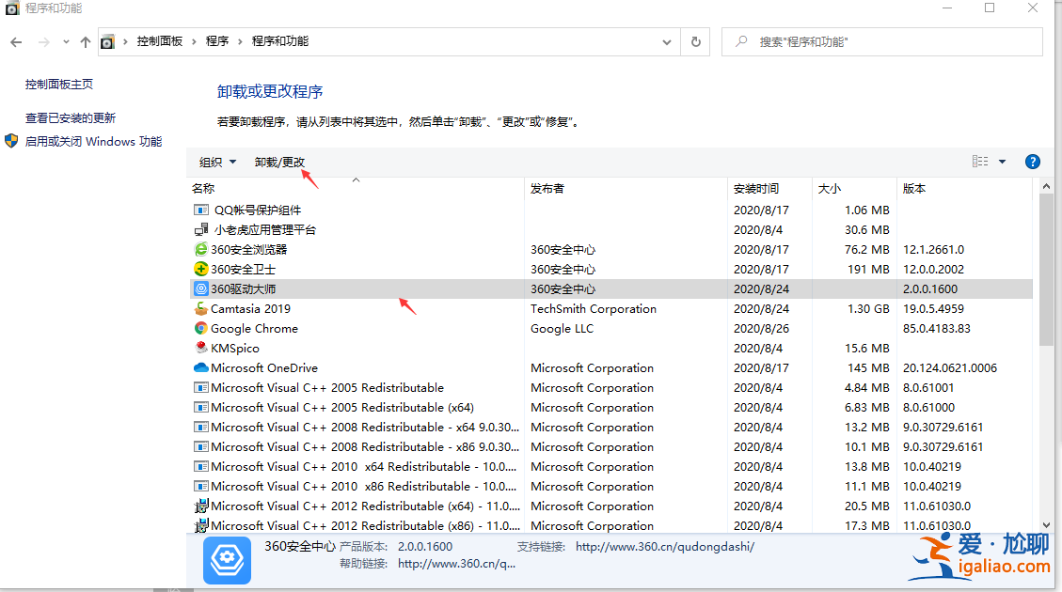Click the 卸载/更改 button
Image resolution: width=1062 pixels, height=592 pixels.
[279, 161]
